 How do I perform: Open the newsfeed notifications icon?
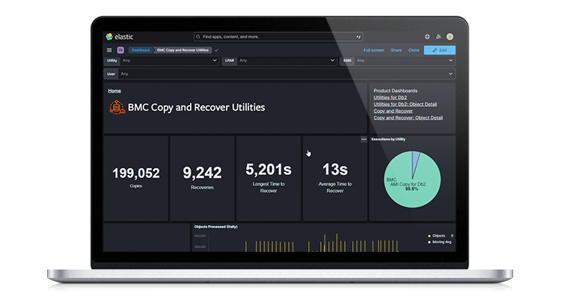tap(438, 37)
